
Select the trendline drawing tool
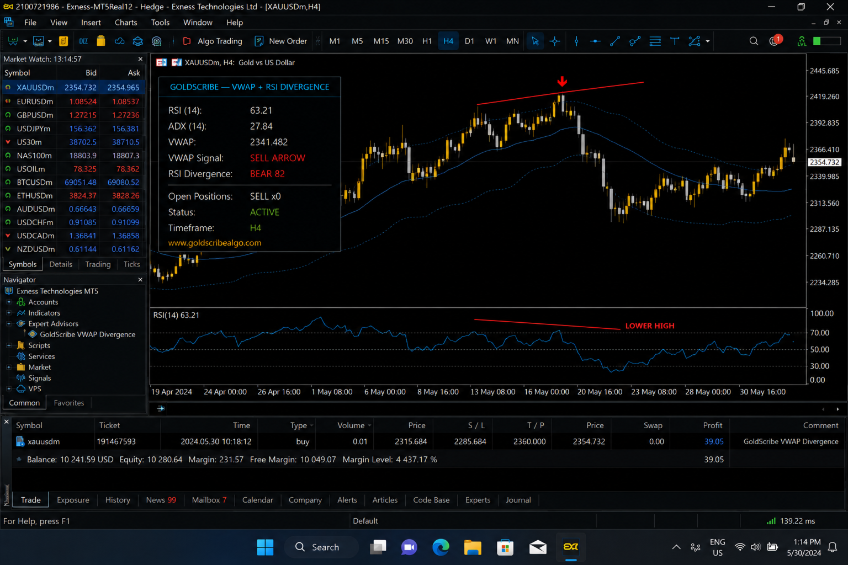[x=614, y=41]
